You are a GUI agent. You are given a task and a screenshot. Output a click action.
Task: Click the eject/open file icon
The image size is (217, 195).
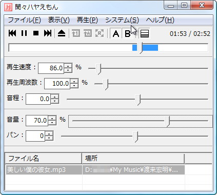click(x=62, y=33)
